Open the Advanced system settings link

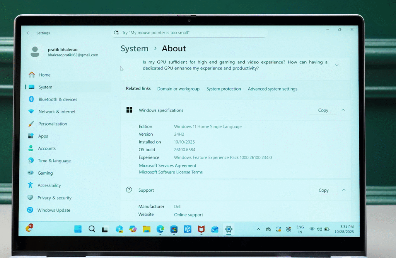(x=272, y=89)
